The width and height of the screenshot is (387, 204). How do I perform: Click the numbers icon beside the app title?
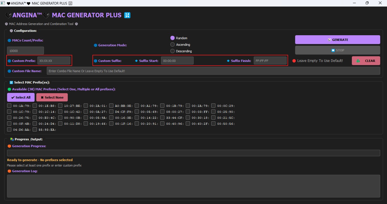click(127, 15)
